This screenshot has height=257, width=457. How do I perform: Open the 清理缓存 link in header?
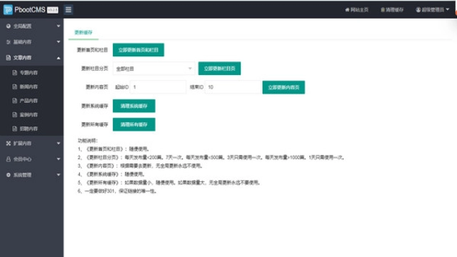point(392,10)
